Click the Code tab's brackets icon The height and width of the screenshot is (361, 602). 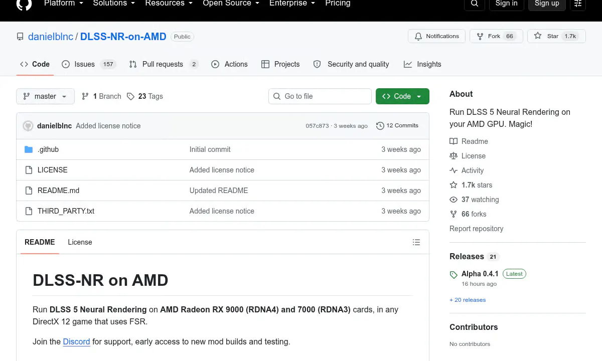coord(24,64)
